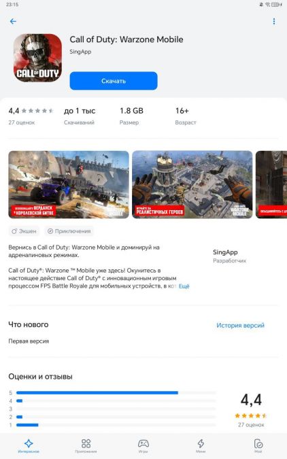Tap the Оценки и отзывы heading

[40, 377]
